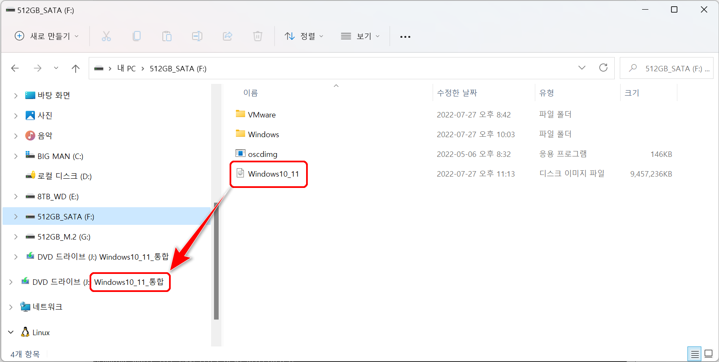Viewport: 719px width, 362px height.
Task: Click date 2022-05-06 오후 8:32
Action: tap(473, 154)
